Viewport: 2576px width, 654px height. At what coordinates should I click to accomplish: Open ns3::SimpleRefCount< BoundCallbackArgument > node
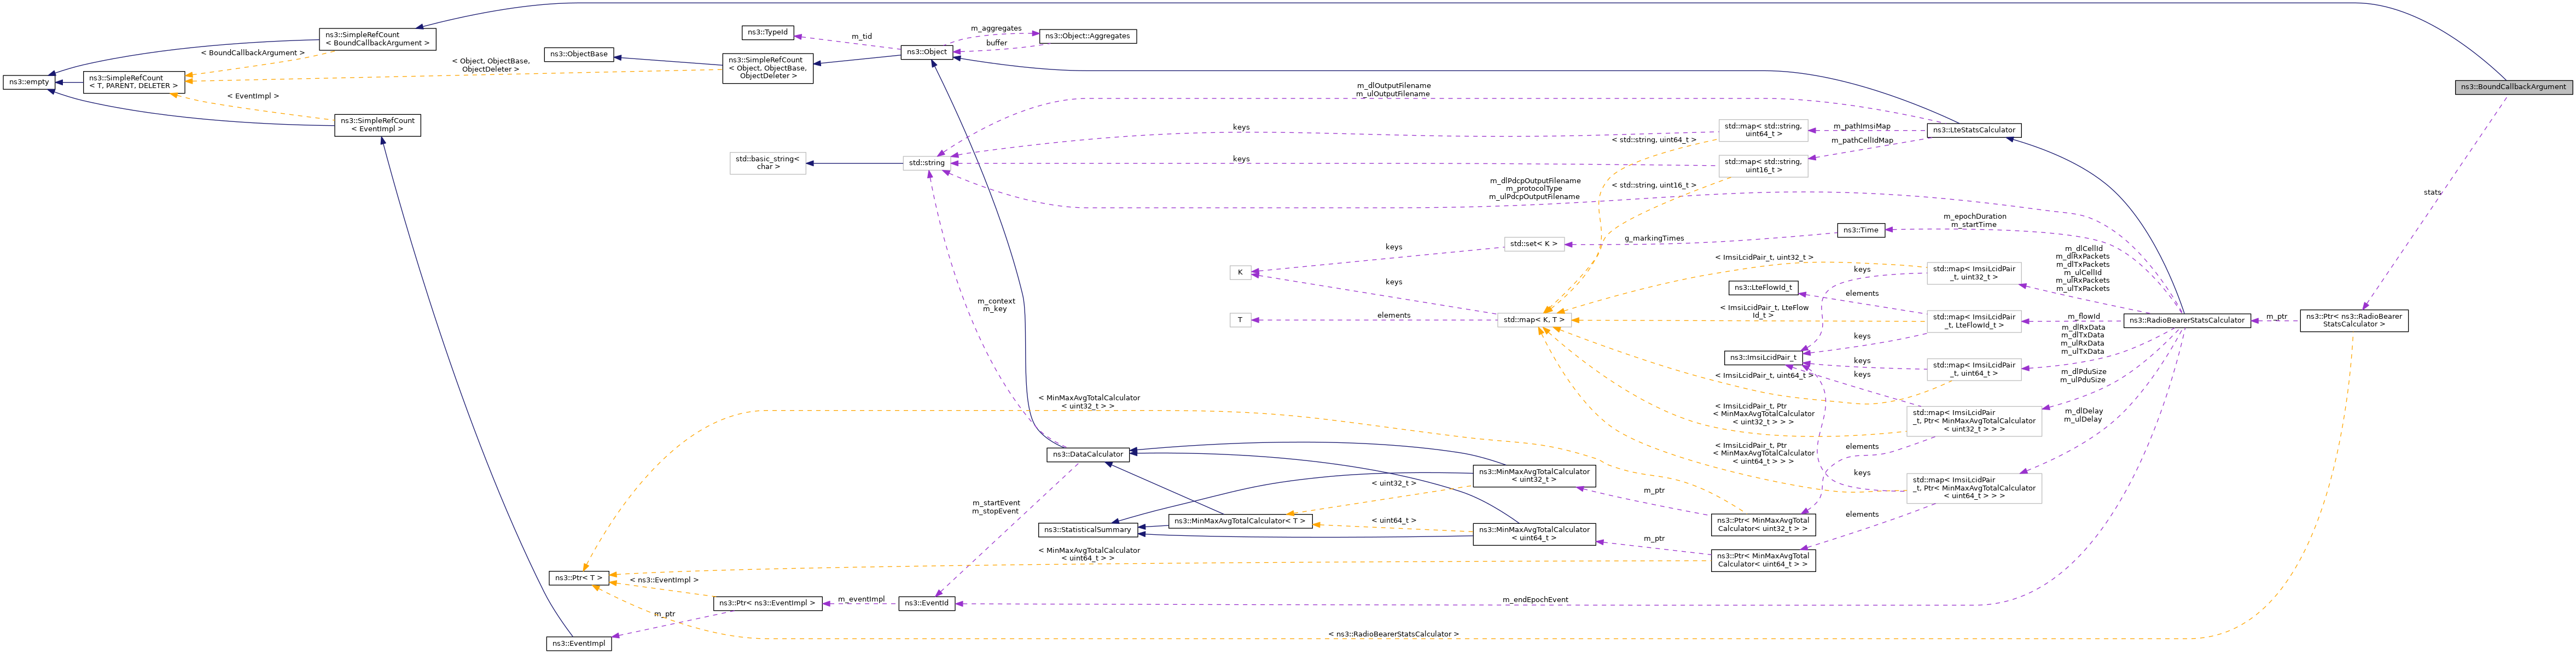pos(378,39)
